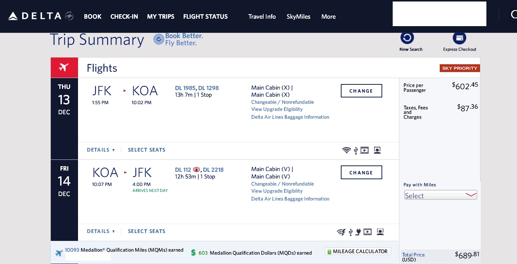Screen dimensions: 517x264
Task: Open the SkyMiles menu item
Action: click(298, 16)
